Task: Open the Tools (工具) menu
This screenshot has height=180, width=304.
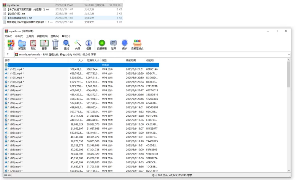Action: [30, 36]
